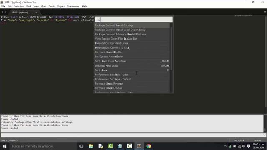
Task: Choose Permute Lines: Shuffle
Action: coord(132,52)
